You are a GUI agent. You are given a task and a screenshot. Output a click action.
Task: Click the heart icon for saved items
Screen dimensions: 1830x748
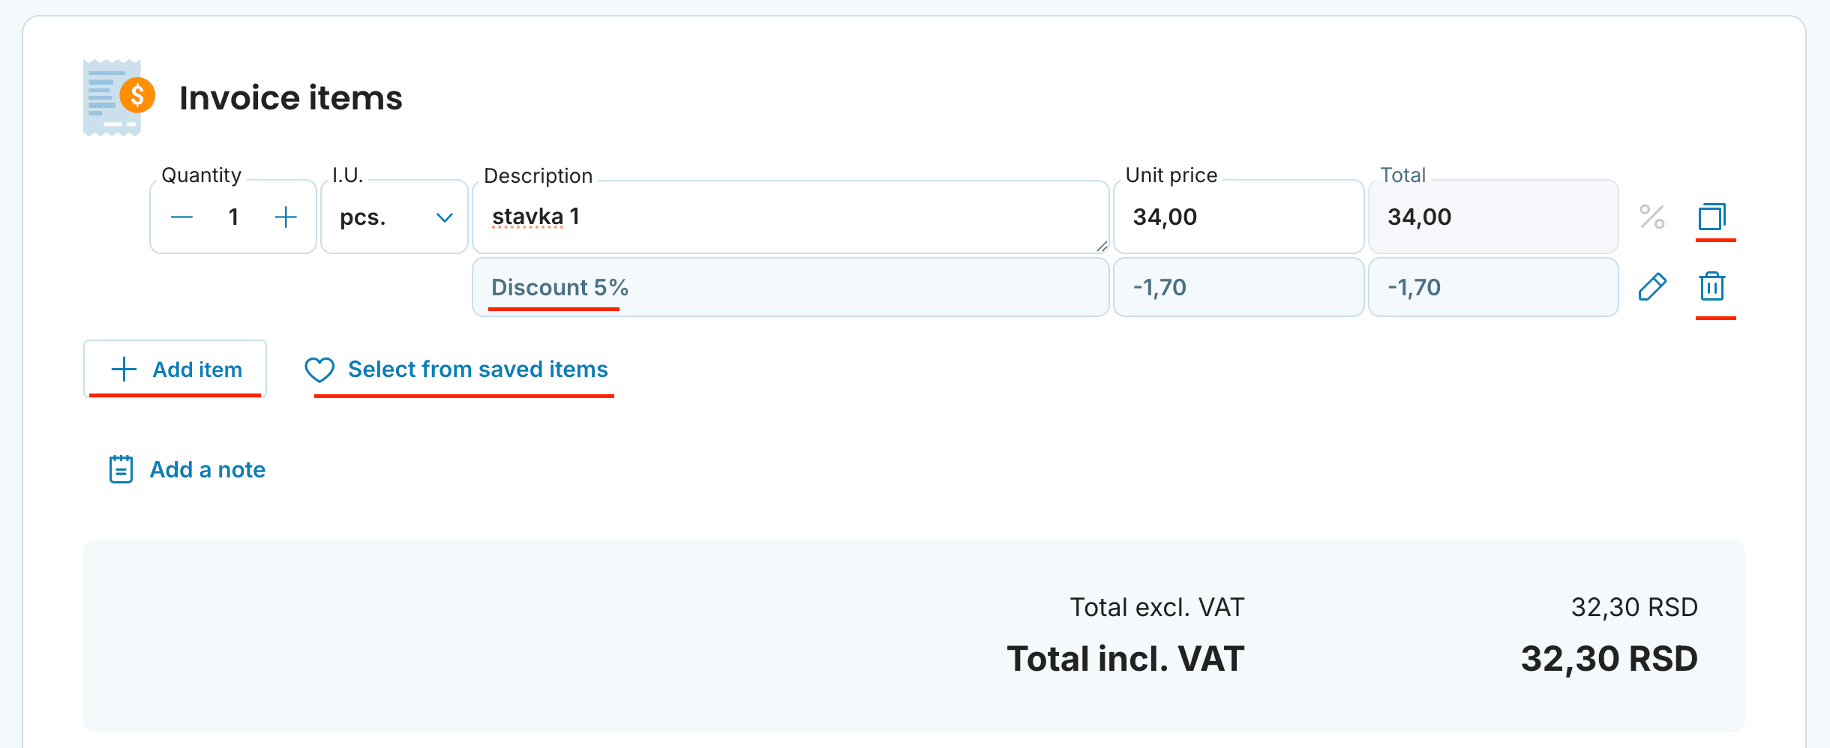(x=319, y=370)
